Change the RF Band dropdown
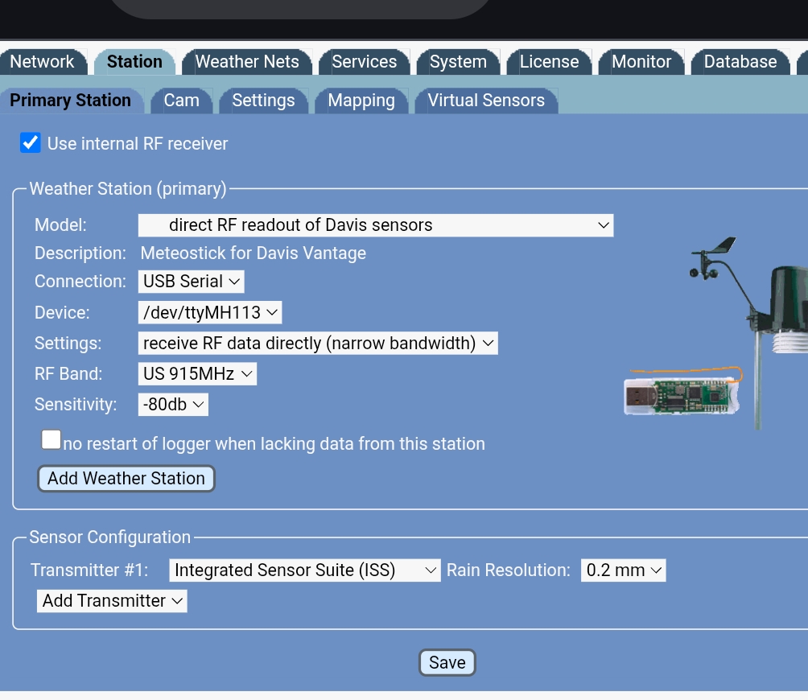808x700 pixels. pyautogui.click(x=197, y=373)
